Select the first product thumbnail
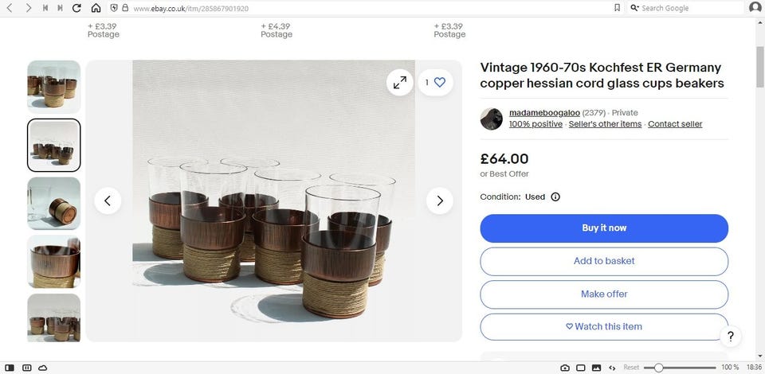The image size is (765, 374). pyautogui.click(x=54, y=86)
